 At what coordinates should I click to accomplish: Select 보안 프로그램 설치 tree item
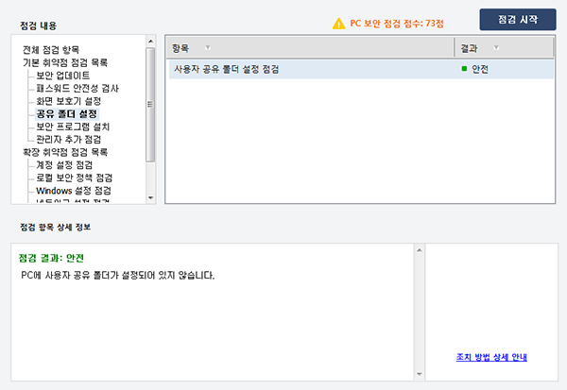(x=74, y=126)
